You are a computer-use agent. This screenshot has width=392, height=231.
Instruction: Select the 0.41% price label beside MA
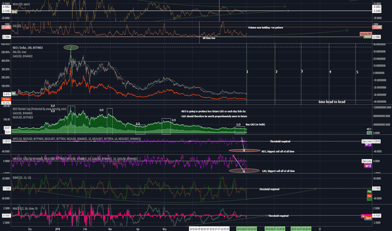point(7,94)
